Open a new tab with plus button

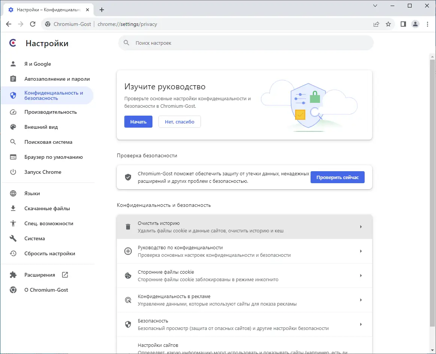[102, 10]
